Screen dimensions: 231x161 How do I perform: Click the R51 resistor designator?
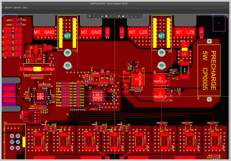pyautogui.click(x=166, y=123)
